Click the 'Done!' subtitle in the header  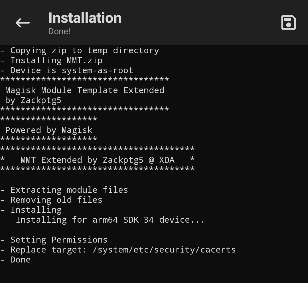click(59, 31)
